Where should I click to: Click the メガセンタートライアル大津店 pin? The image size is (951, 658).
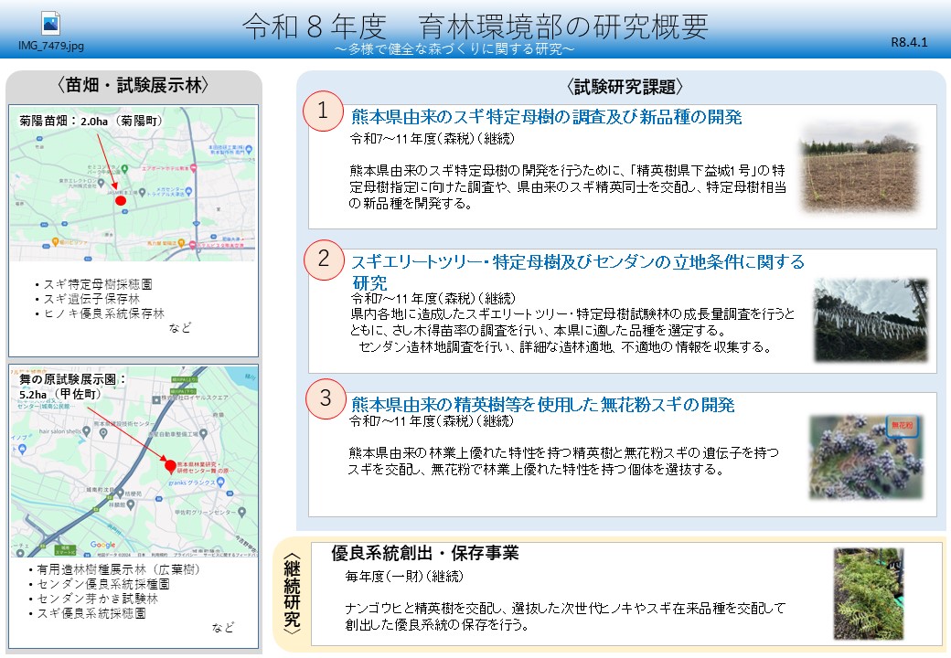click(188, 191)
